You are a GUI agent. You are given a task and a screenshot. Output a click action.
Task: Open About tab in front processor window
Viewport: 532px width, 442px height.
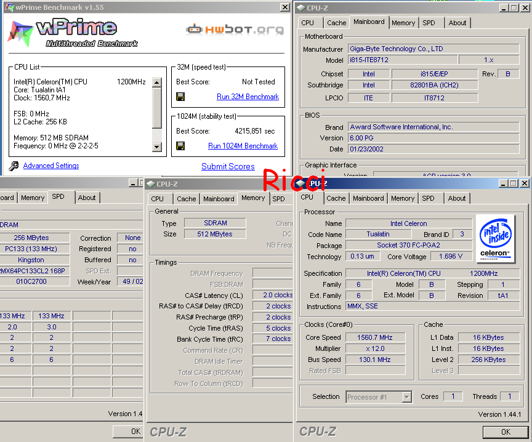[457, 198]
